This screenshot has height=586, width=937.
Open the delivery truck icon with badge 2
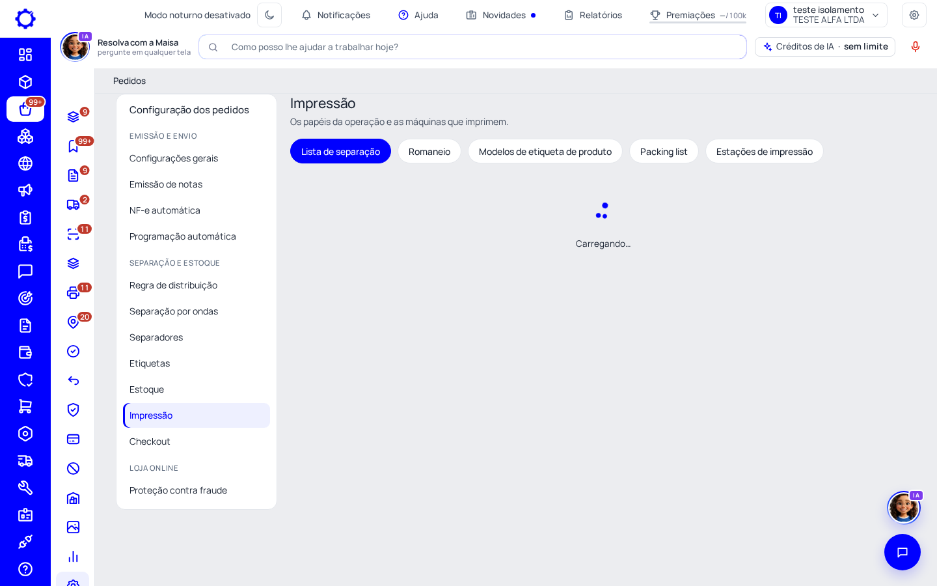tap(74, 204)
